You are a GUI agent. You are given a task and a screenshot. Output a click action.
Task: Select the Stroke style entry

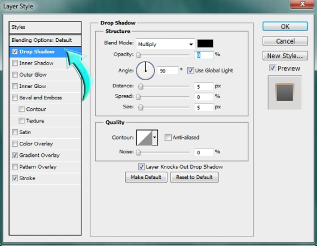pyautogui.click(x=45, y=178)
